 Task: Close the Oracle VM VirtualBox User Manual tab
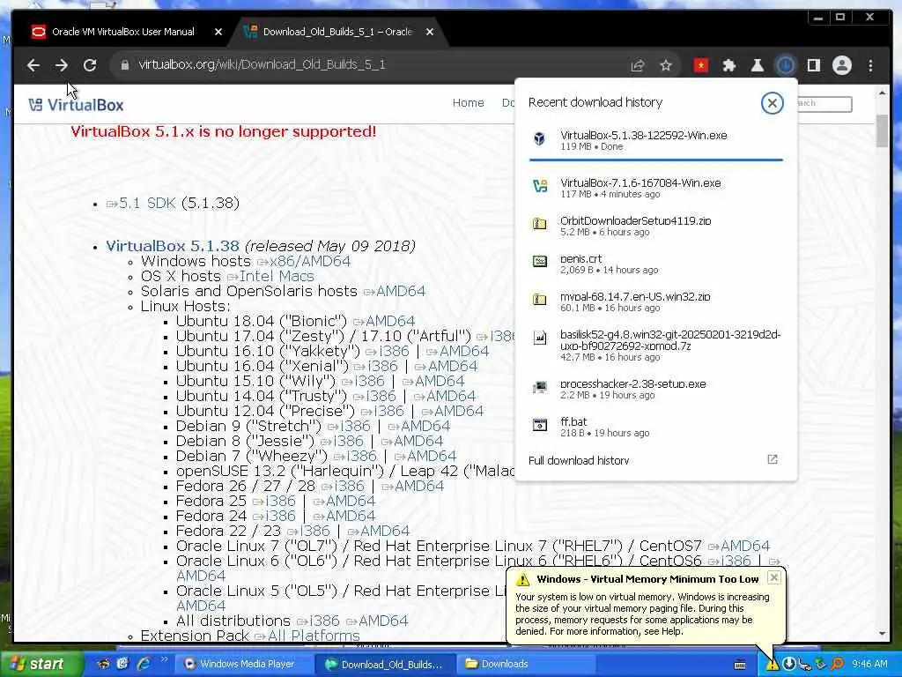point(218,33)
